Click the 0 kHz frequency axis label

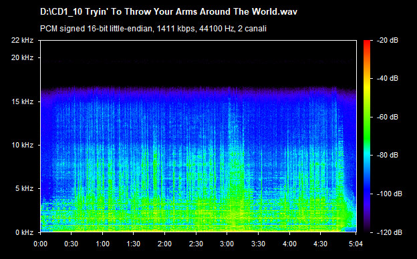click(24, 232)
